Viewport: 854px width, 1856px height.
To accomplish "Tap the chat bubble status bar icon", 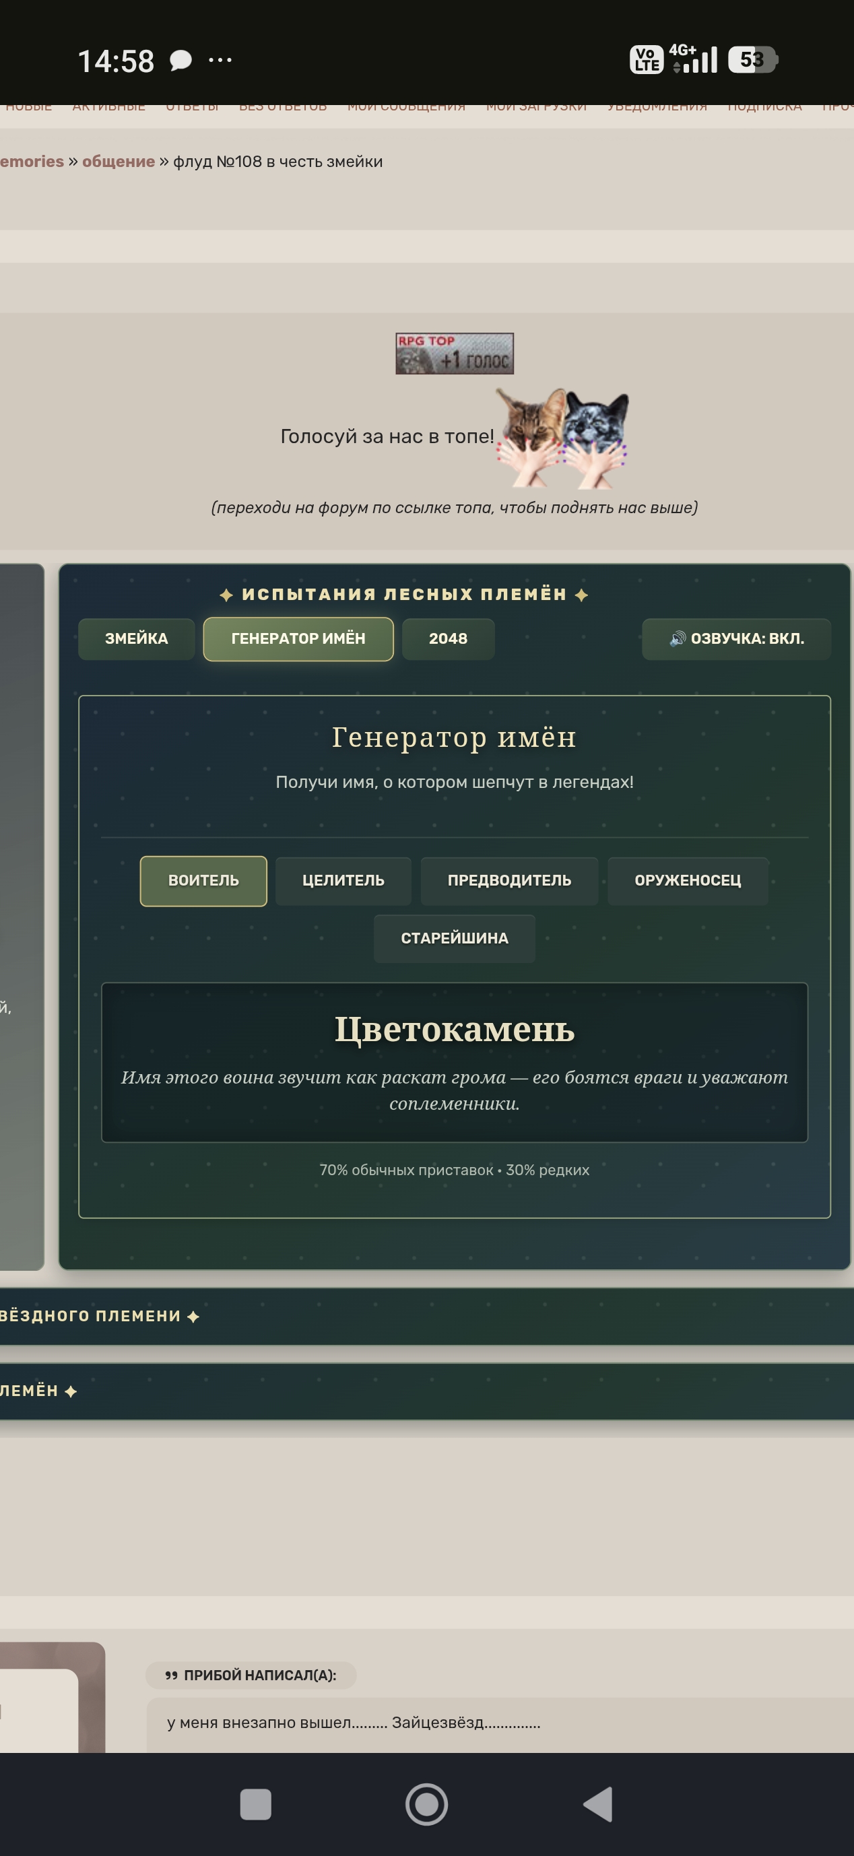I will click(x=180, y=61).
